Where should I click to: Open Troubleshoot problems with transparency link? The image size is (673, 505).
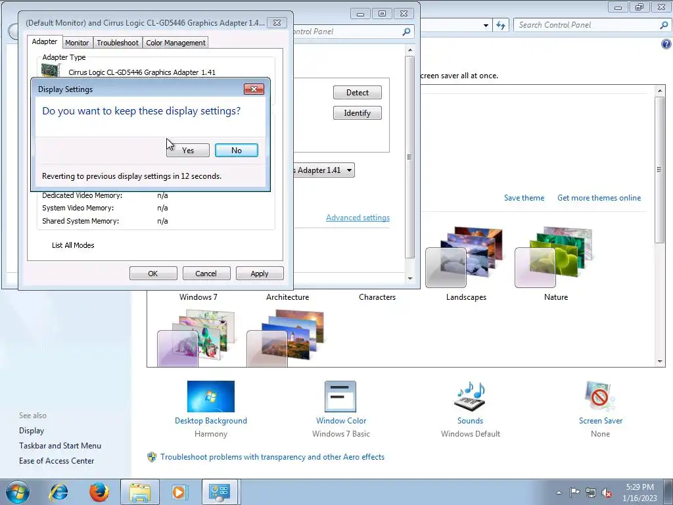272,457
